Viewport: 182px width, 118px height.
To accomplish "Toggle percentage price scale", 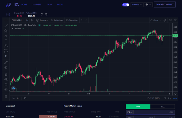I will (165, 98).
